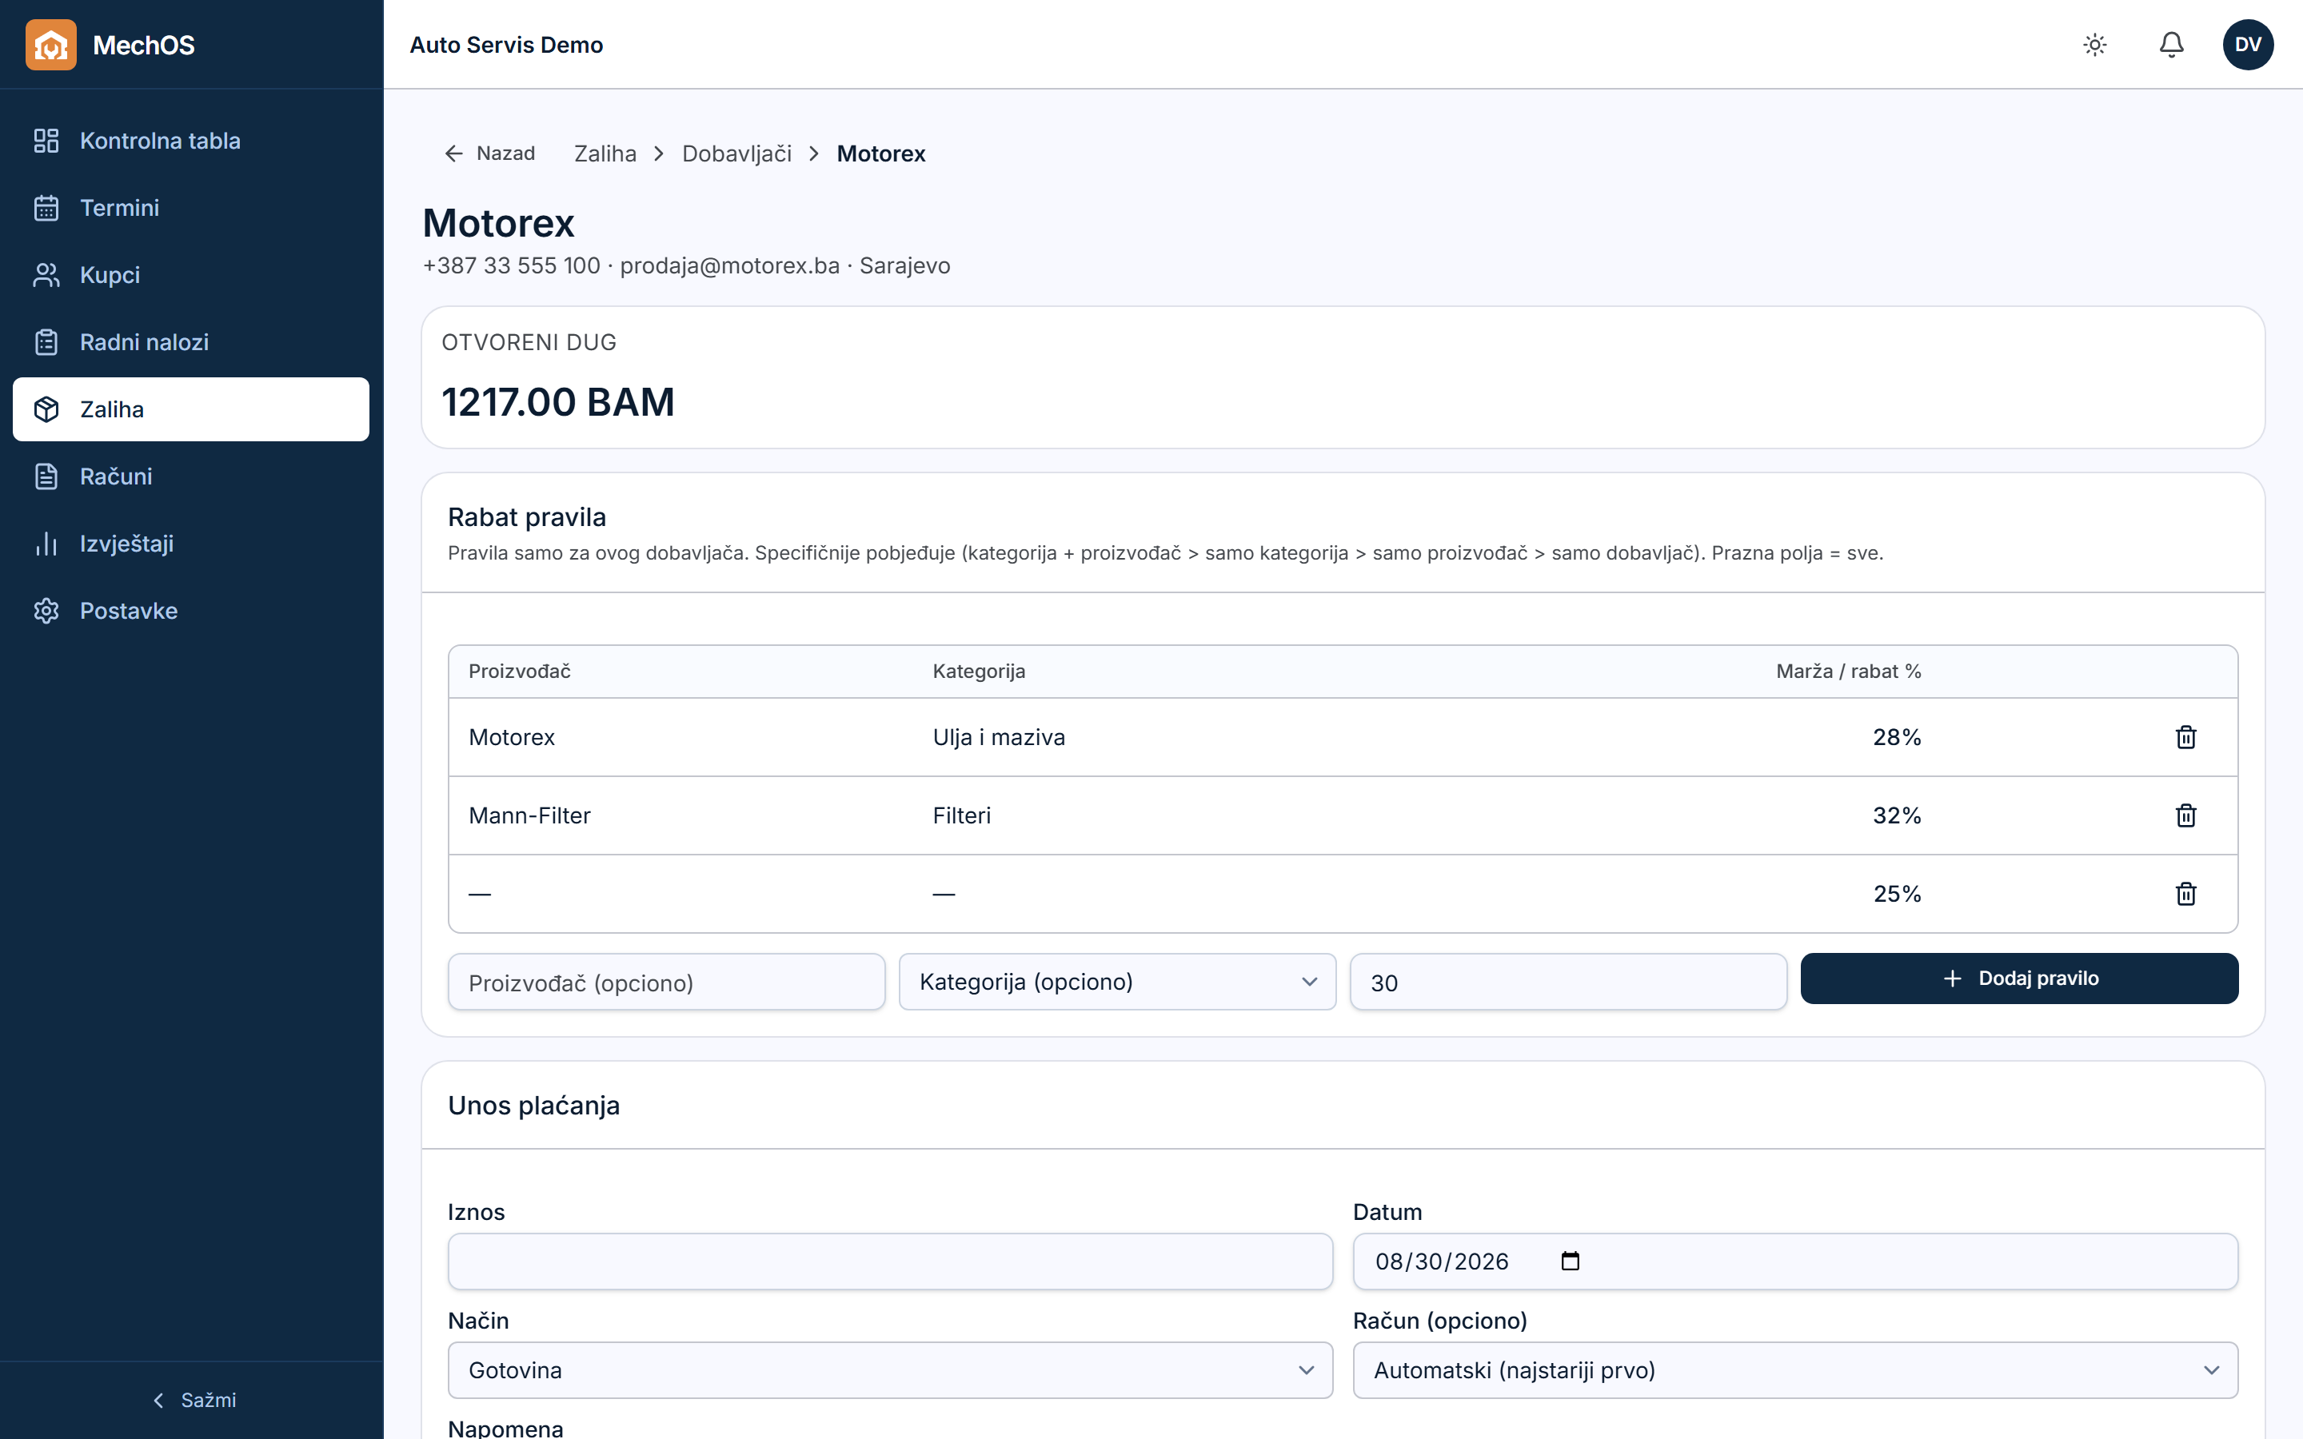Image resolution: width=2303 pixels, height=1439 pixels.
Task: Open the calendar picker icon in Datum
Action: point(1571,1261)
